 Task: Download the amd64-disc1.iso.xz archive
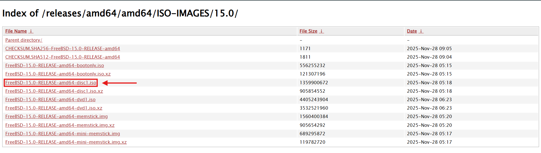click(54, 91)
